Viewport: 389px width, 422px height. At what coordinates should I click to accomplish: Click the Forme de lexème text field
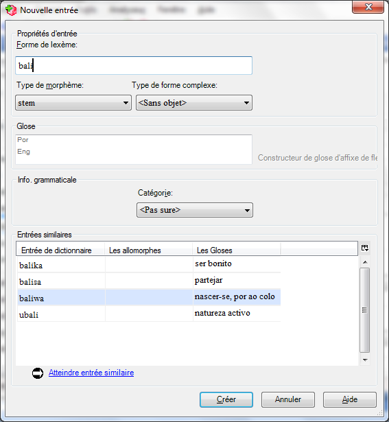(x=134, y=65)
